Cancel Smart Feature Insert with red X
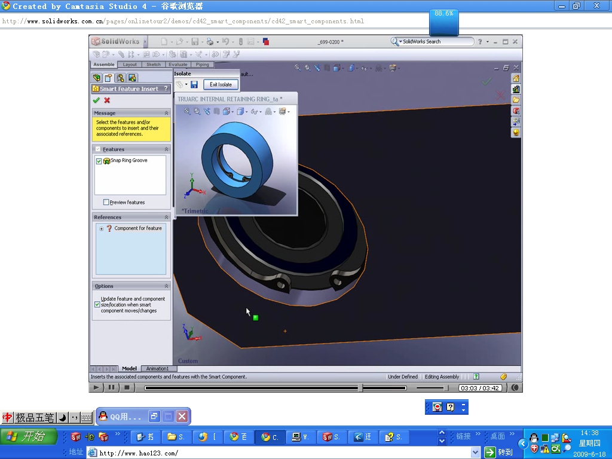The height and width of the screenshot is (459, 612). coord(107,100)
